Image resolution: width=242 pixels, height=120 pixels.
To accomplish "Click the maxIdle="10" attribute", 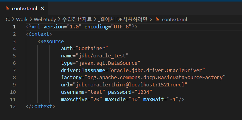I will tap(123, 99).
